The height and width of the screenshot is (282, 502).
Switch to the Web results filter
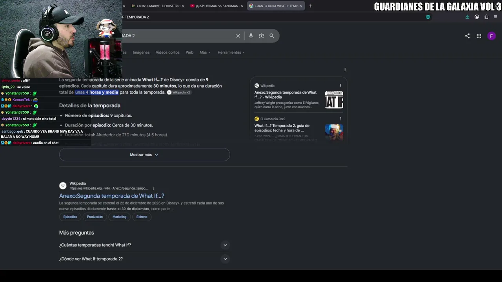pyautogui.click(x=189, y=52)
